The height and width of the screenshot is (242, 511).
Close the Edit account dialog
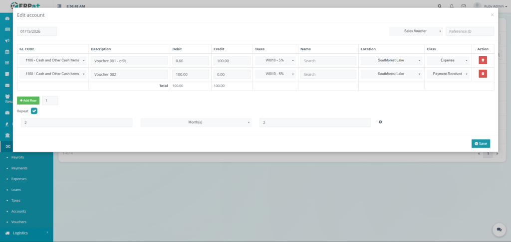click(x=492, y=15)
